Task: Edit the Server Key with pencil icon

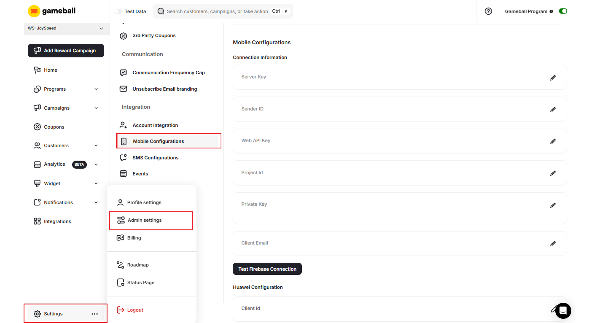Action: 553,77
